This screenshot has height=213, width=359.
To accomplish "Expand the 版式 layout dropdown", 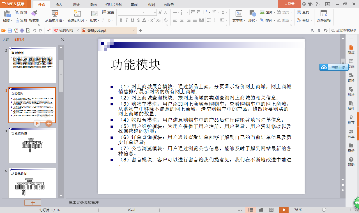I will pyautogui.click(x=95, y=20).
